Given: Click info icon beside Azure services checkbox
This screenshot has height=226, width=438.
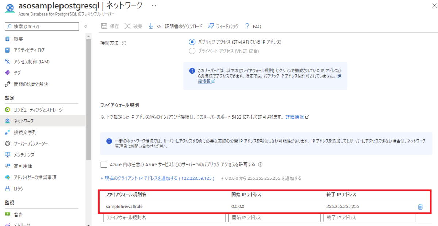Looking at the screenshot, I should click(x=260, y=164).
